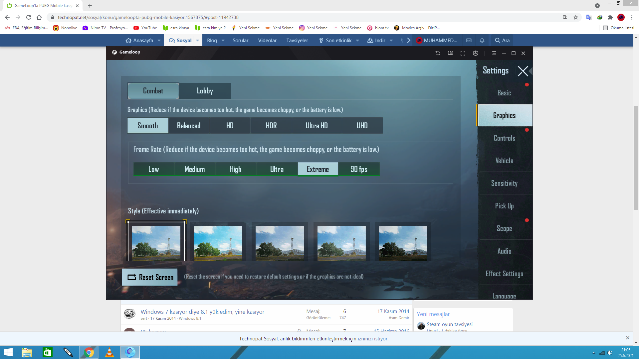Set frame rate to 90 fps
Viewport: 639px width, 359px height.
(x=359, y=169)
